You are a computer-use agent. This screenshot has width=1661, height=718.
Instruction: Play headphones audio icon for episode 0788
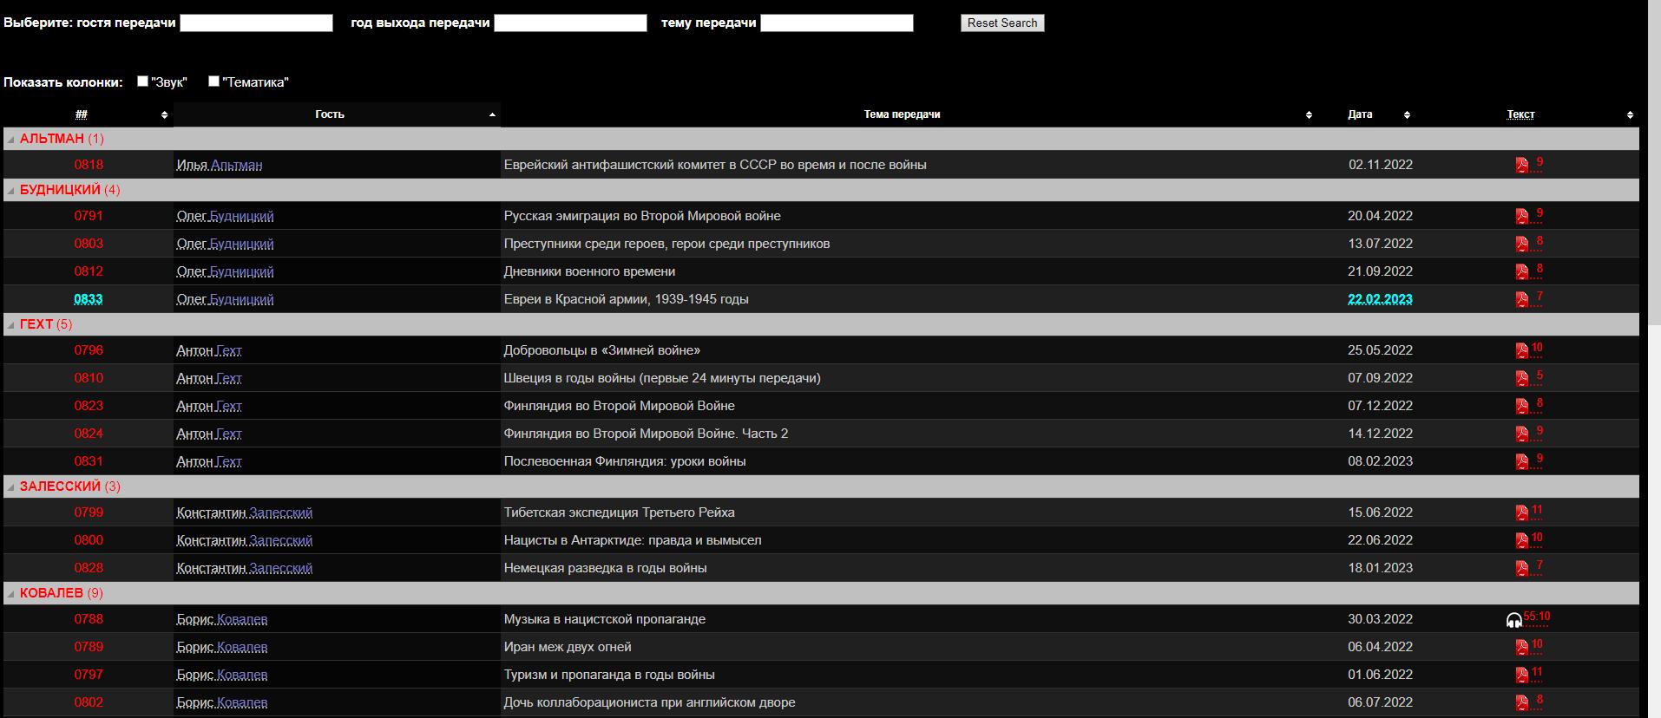(1514, 620)
